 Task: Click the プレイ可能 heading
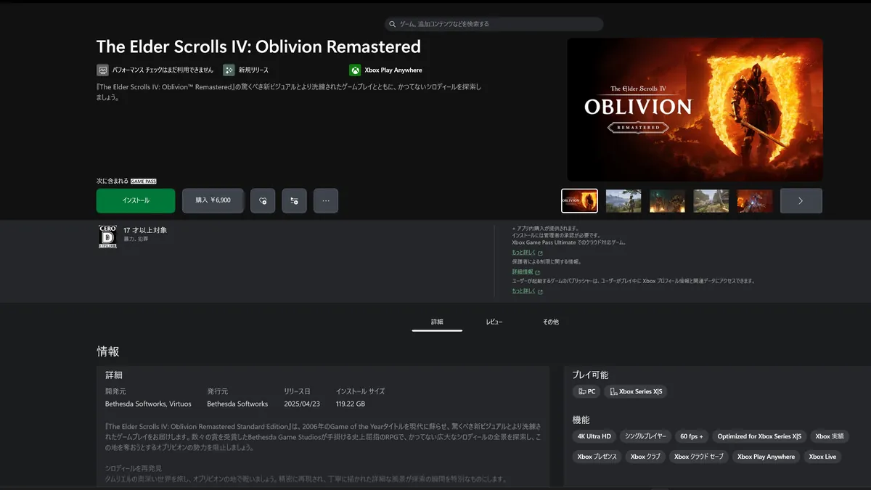pyautogui.click(x=590, y=375)
